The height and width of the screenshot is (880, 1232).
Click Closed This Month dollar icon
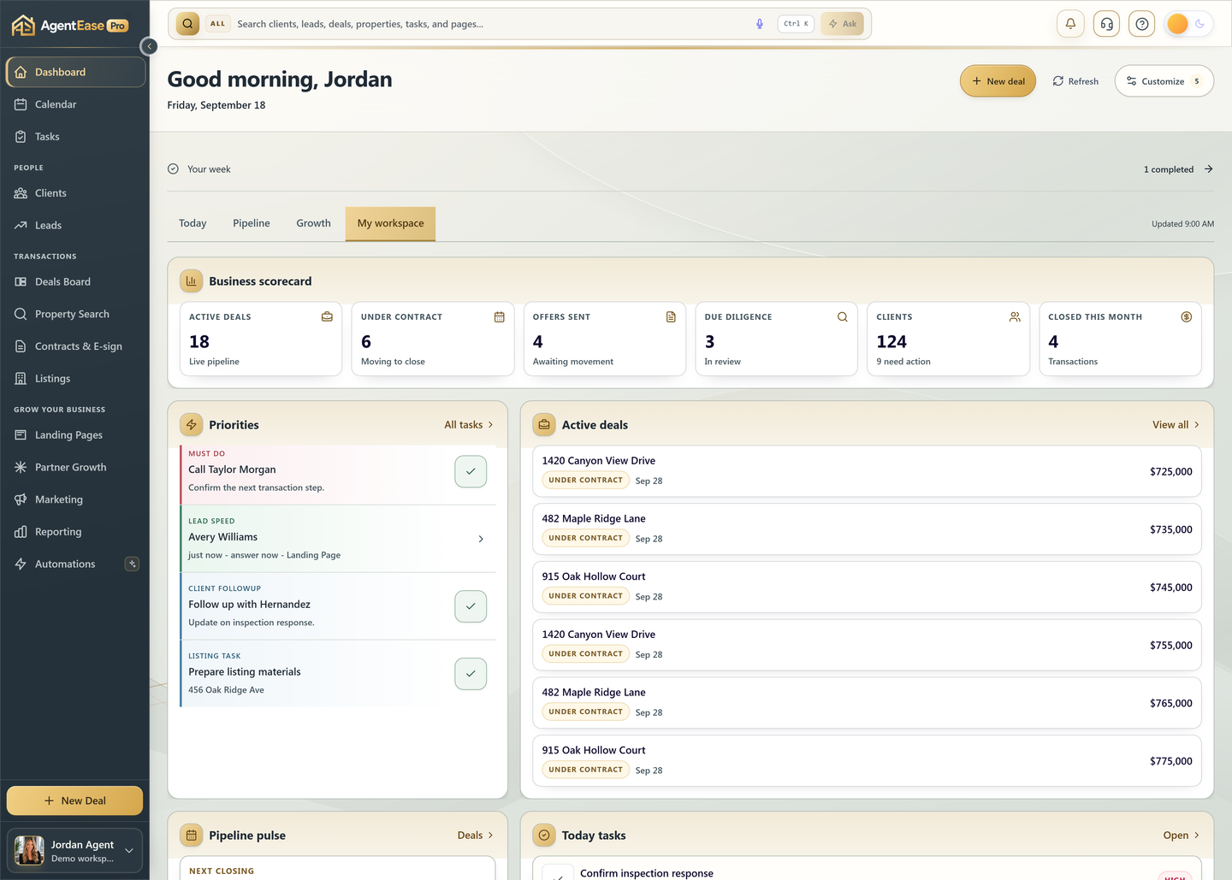tap(1187, 316)
